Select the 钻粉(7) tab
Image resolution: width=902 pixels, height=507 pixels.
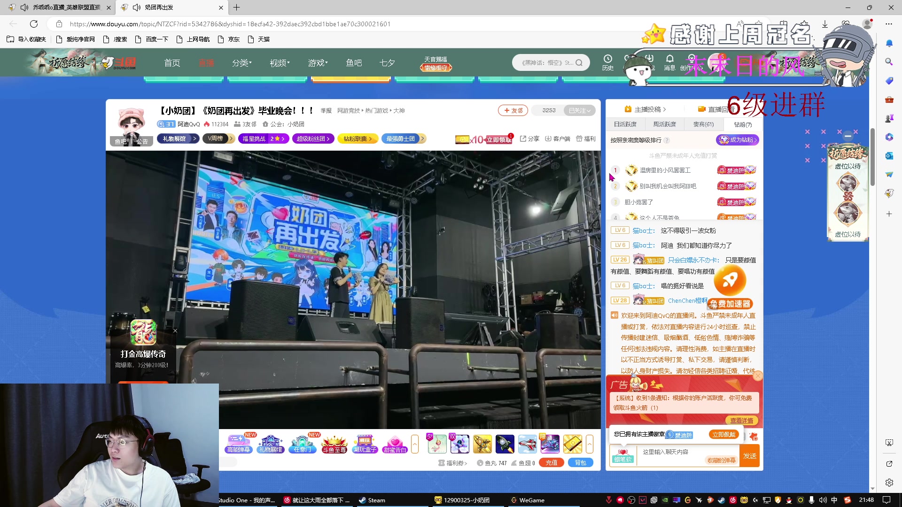pyautogui.click(x=743, y=124)
